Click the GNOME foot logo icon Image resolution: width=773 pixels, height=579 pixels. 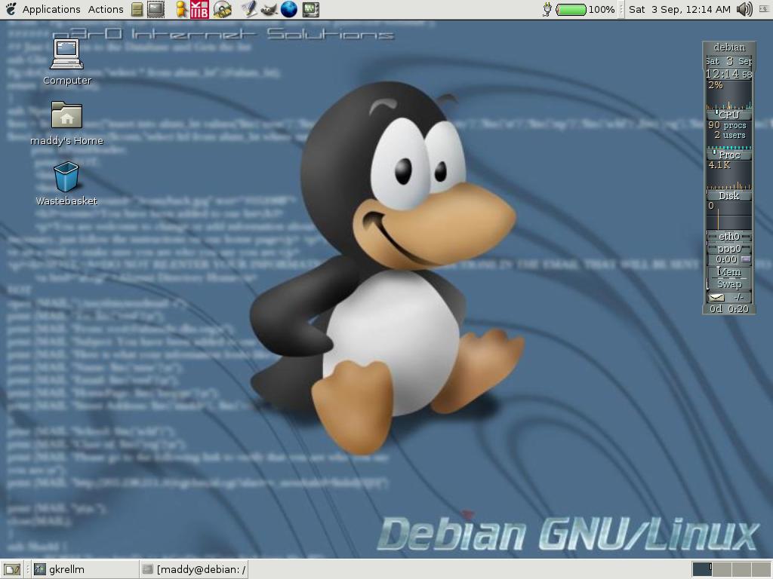[11, 9]
